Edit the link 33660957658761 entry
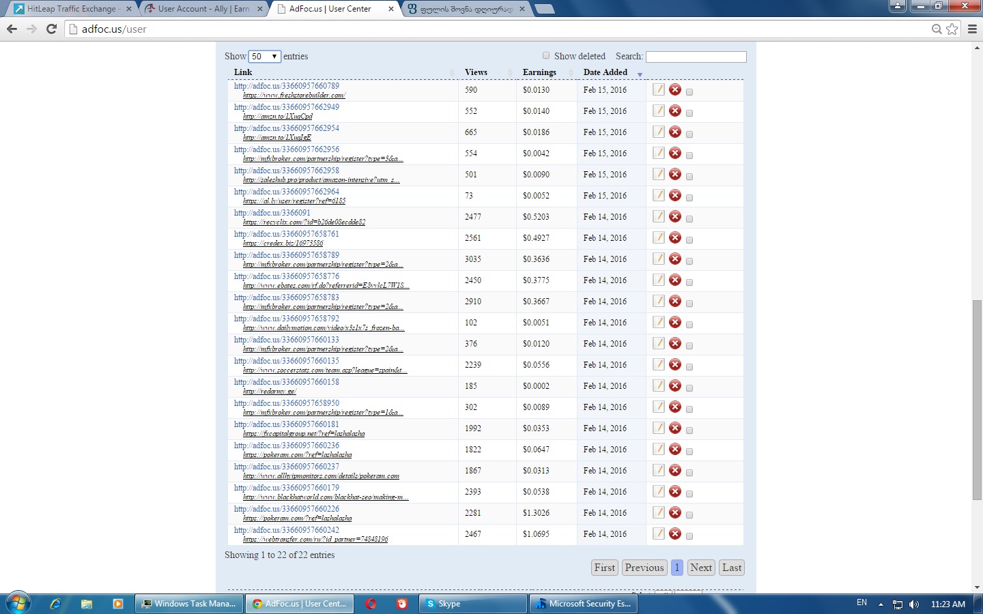This screenshot has width=983, height=614. [x=658, y=237]
